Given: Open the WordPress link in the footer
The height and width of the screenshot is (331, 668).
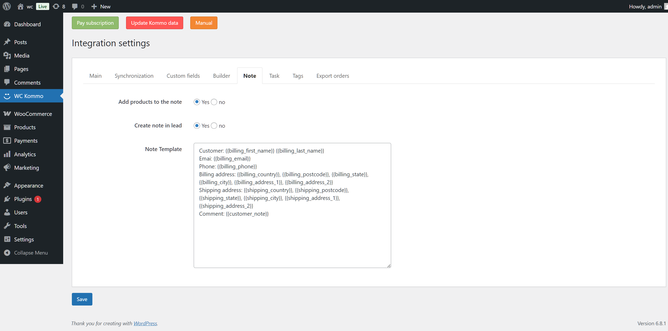Looking at the screenshot, I should point(145,323).
